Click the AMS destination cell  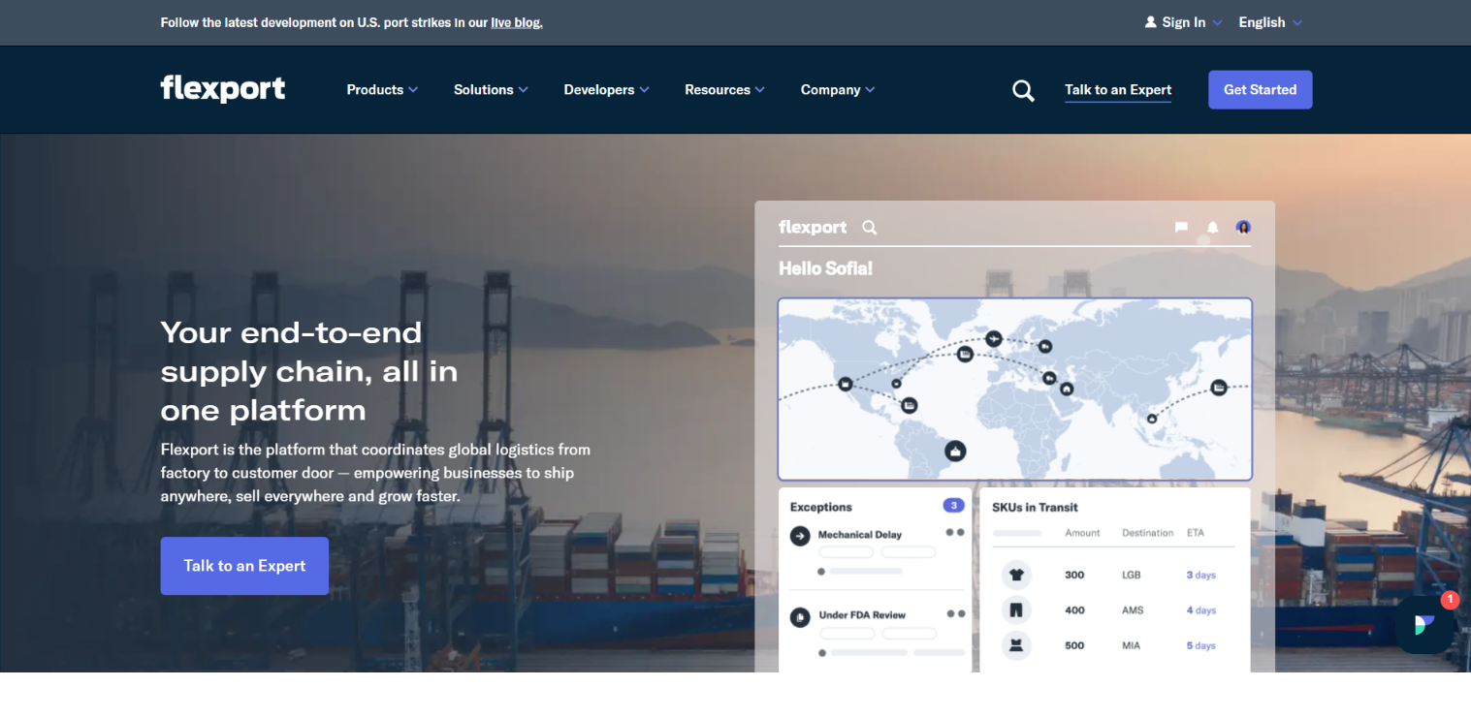1133,610
